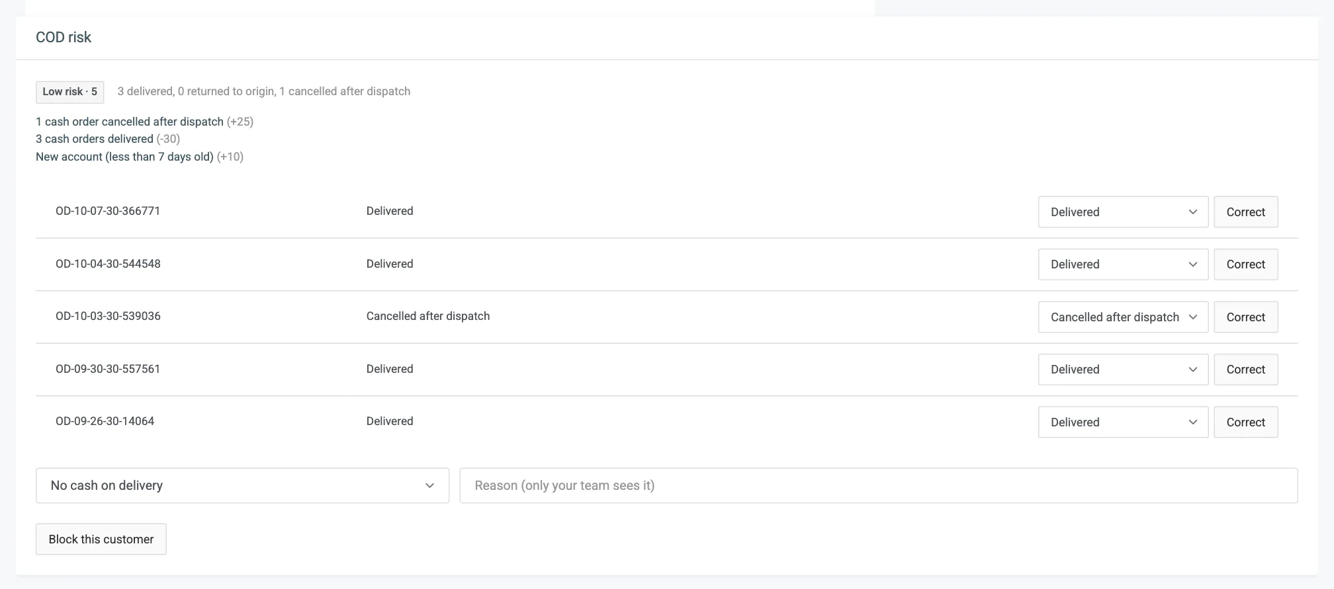Image resolution: width=1334 pixels, height=589 pixels.
Task: Click Correct for order OD-10-04-30-544548
Action: point(1245,264)
